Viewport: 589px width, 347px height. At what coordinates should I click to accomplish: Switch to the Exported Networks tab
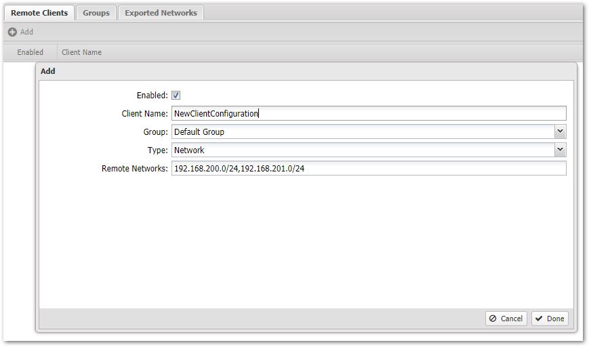point(161,13)
